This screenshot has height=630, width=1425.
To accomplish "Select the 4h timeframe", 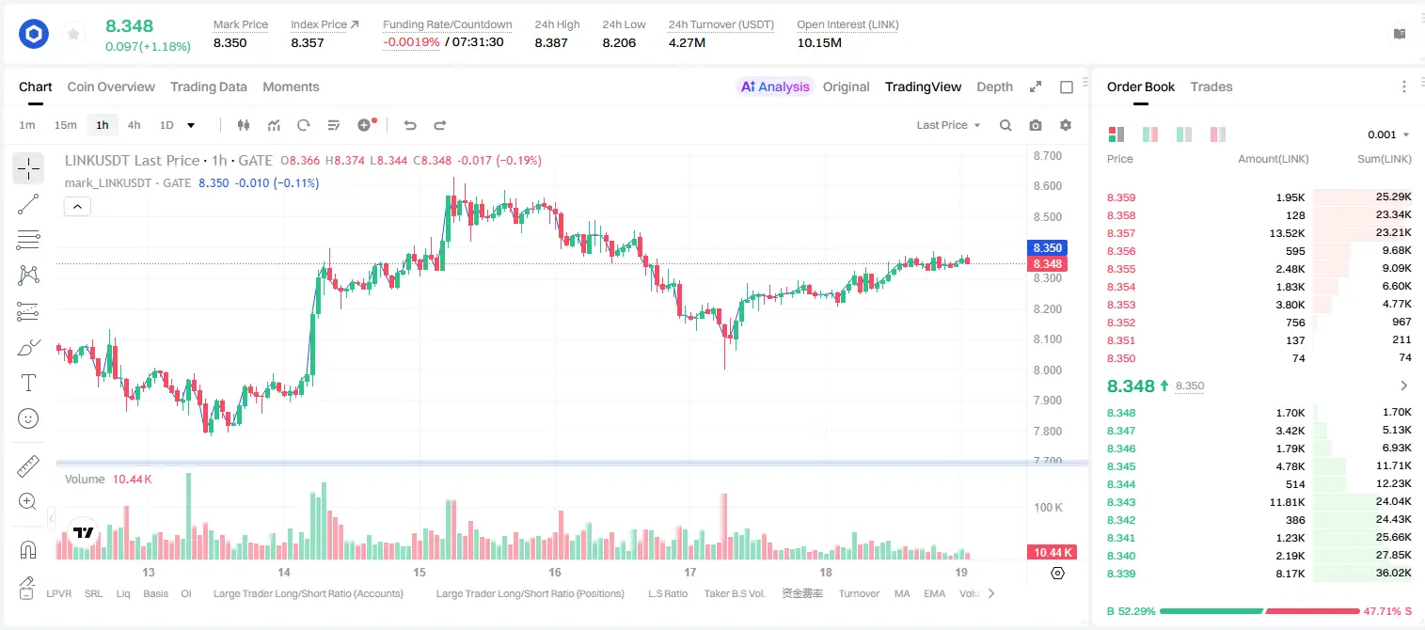I will click(x=135, y=125).
